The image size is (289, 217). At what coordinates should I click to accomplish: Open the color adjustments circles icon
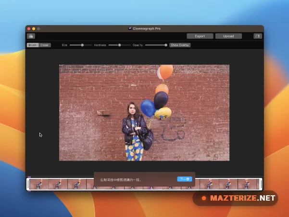[31, 36]
